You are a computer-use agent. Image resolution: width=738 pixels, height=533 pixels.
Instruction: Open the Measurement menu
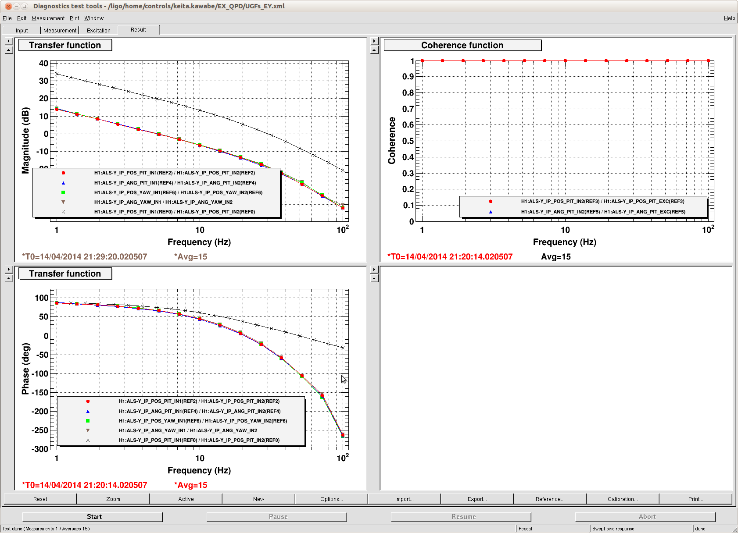48,18
